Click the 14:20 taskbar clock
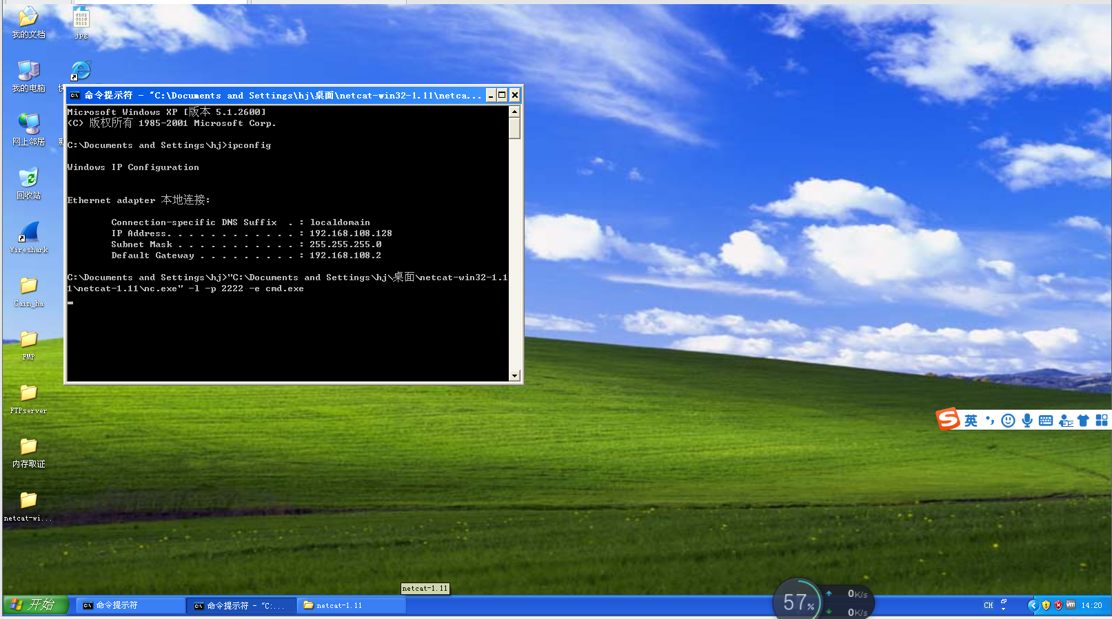Viewport: 1112px width, 619px height. pos(1091,605)
